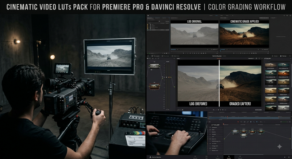The image size is (292, 159).
Task: Click the play button below the split viewer
Action: click(x=220, y=110)
